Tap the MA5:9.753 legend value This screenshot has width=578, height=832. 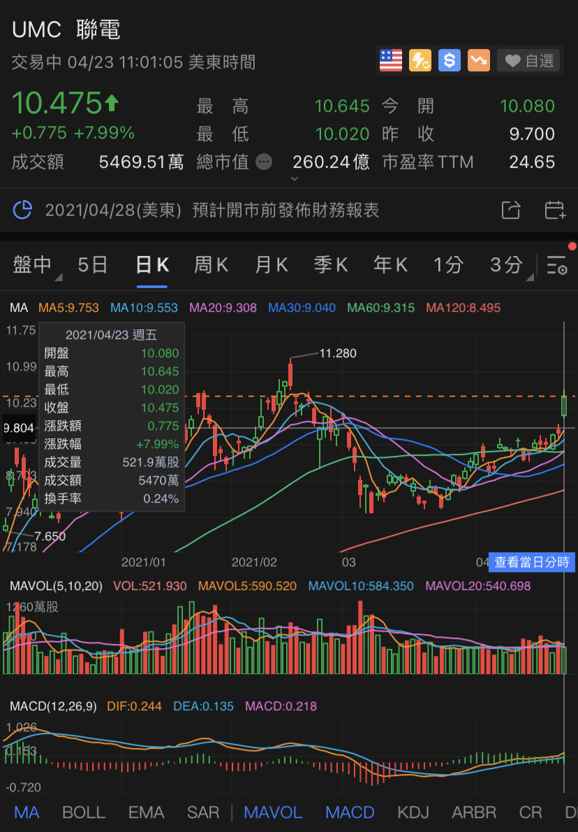tap(68, 308)
